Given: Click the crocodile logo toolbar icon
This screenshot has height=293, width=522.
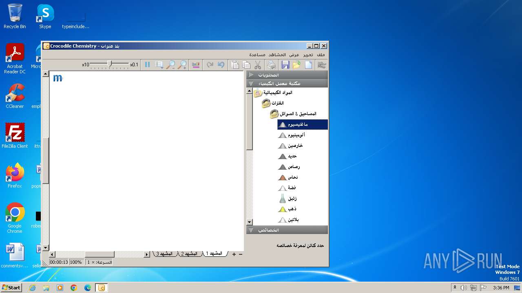Looking at the screenshot, I should [x=322, y=65].
